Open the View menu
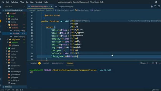161x91 pixels. 22,2
